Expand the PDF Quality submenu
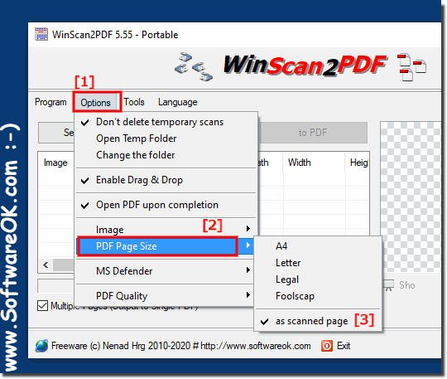This screenshot has height=379, width=447. pyautogui.click(x=166, y=295)
